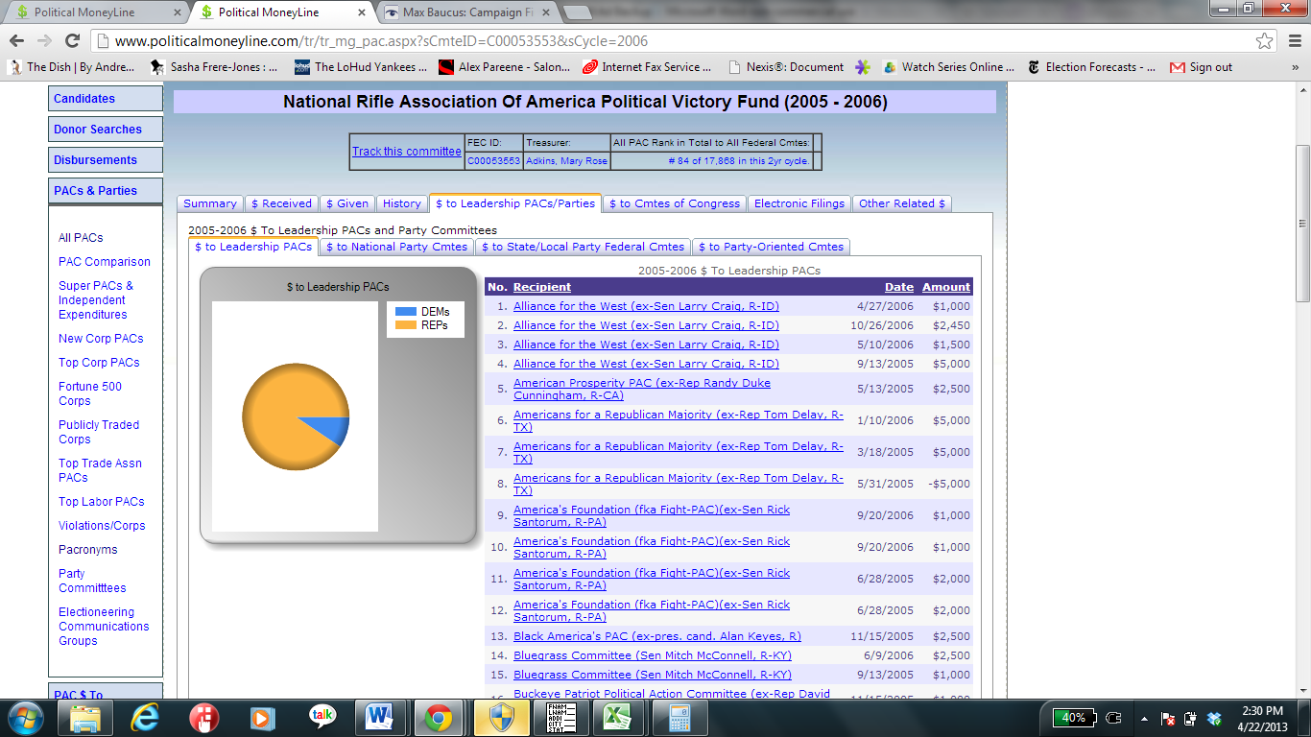Open Windows Explorer from the taskbar
Viewport: 1311px width, 737px height.
[x=85, y=717]
